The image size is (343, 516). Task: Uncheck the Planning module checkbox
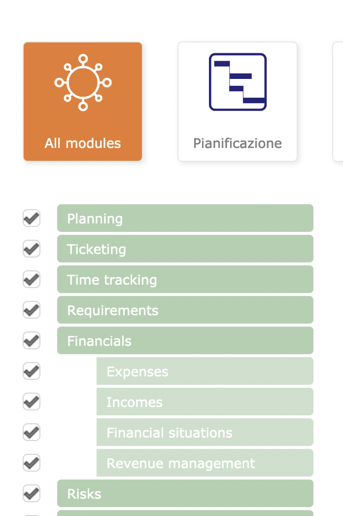coord(32,218)
